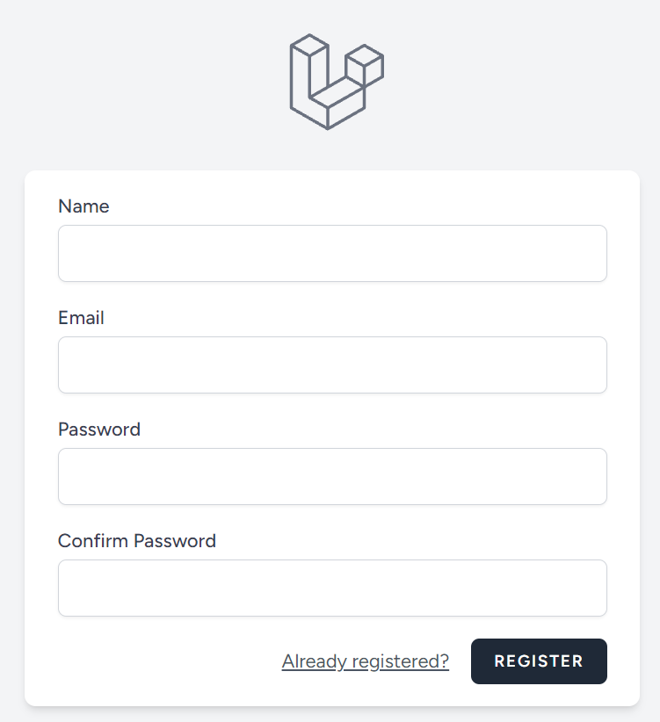This screenshot has height=722, width=660.
Task: Click the left edge of the REGISTER button
Action: [479, 661]
